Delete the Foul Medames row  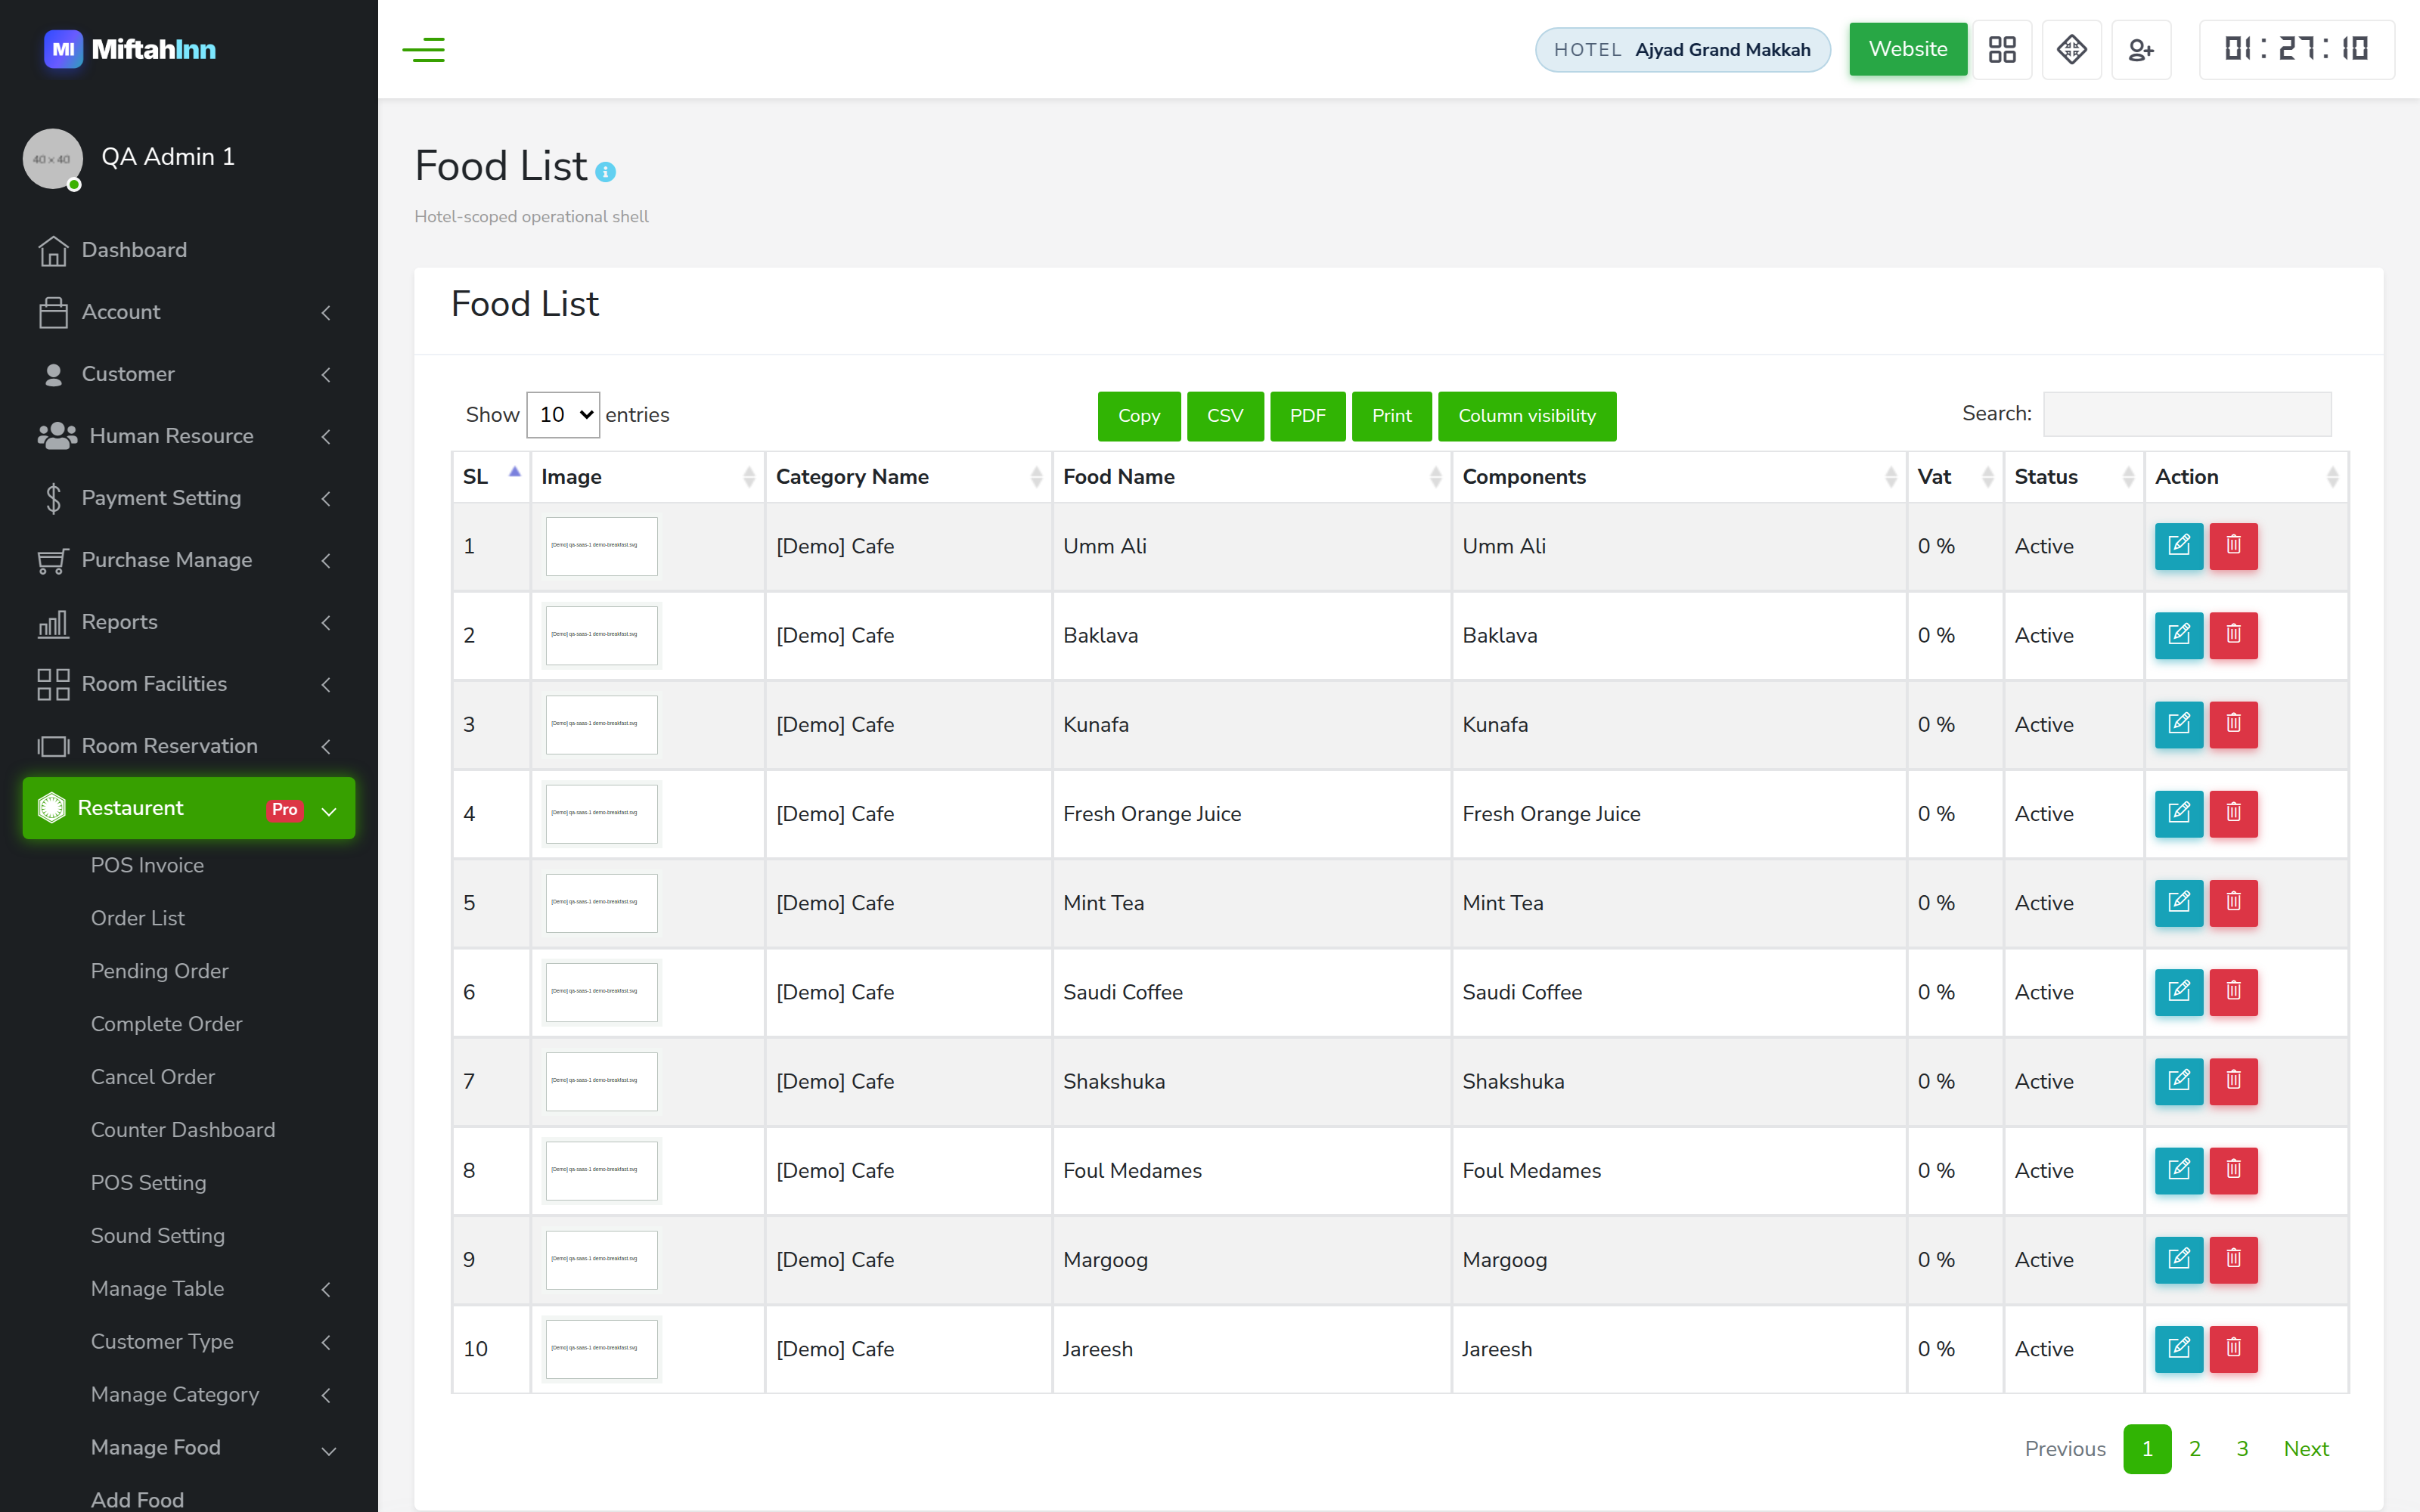[x=2233, y=1170]
